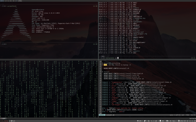
Task: Click the battery icon showing 26%
Action: pos(160,121)
